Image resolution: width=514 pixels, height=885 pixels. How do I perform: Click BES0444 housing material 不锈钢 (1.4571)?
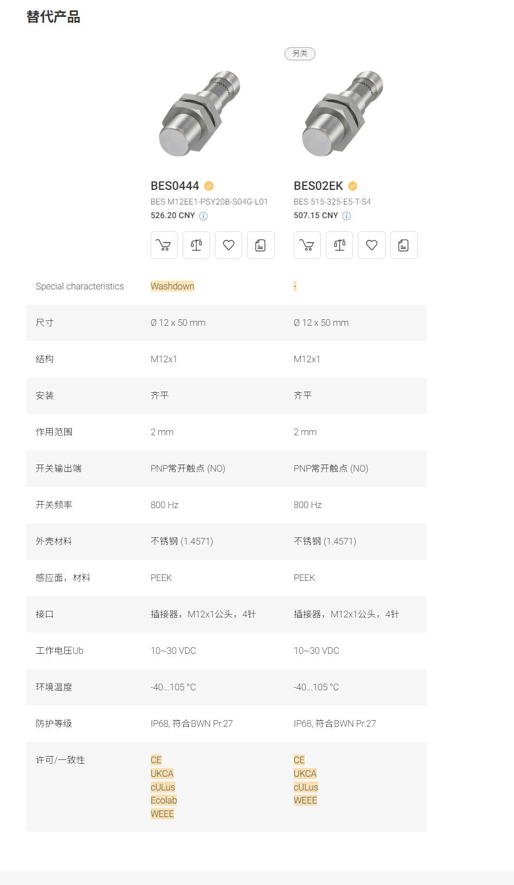click(182, 541)
